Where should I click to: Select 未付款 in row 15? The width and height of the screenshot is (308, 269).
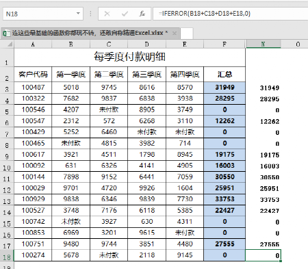[71, 222]
